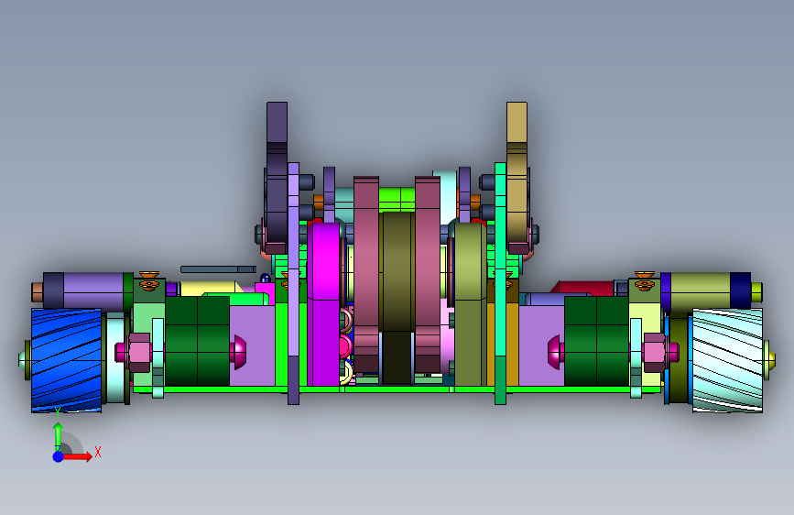Select the purple cylindrical motor above blue gear
This screenshot has height=515, width=794.
pos(87,290)
